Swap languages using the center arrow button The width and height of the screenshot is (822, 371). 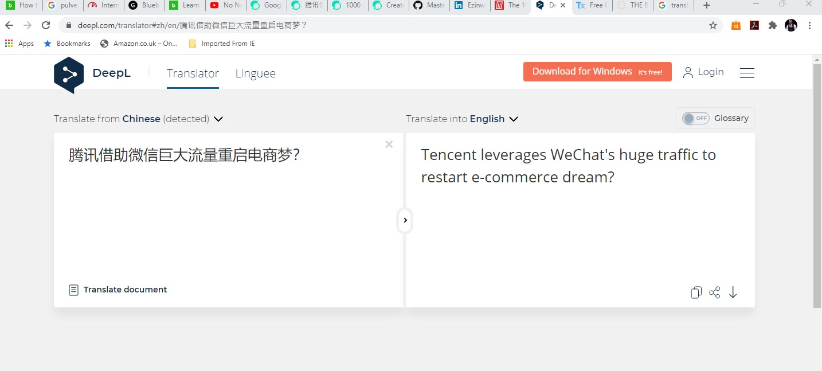(405, 220)
